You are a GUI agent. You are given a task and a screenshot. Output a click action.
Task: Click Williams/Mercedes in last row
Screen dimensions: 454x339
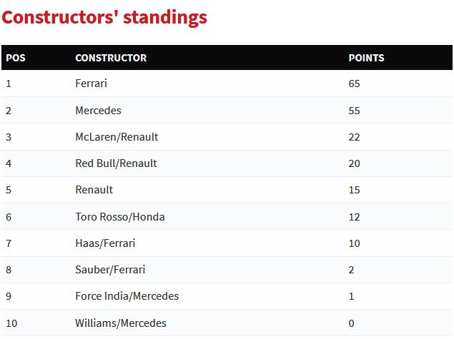tap(121, 323)
